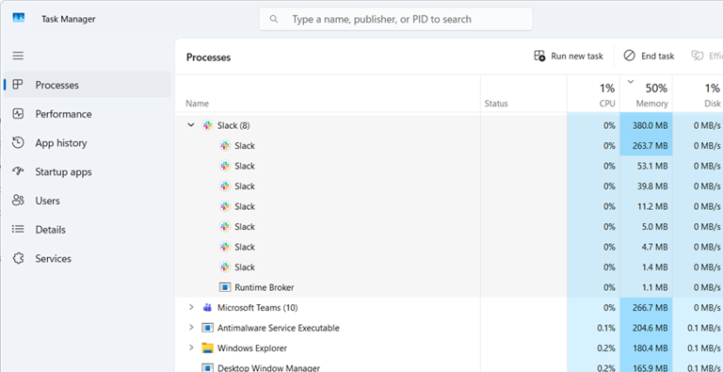Click the Slack icon in 1.4 MB row
The image size is (723, 372).
coord(225,267)
